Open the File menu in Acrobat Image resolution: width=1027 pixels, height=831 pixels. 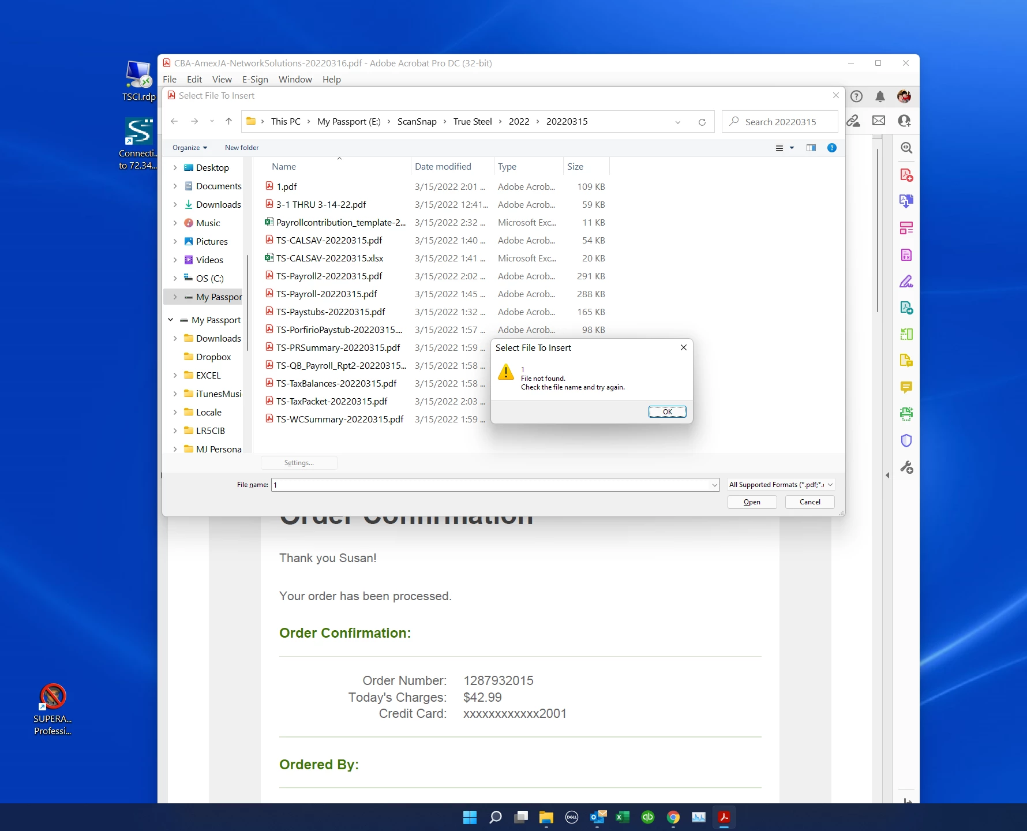(170, 79)
